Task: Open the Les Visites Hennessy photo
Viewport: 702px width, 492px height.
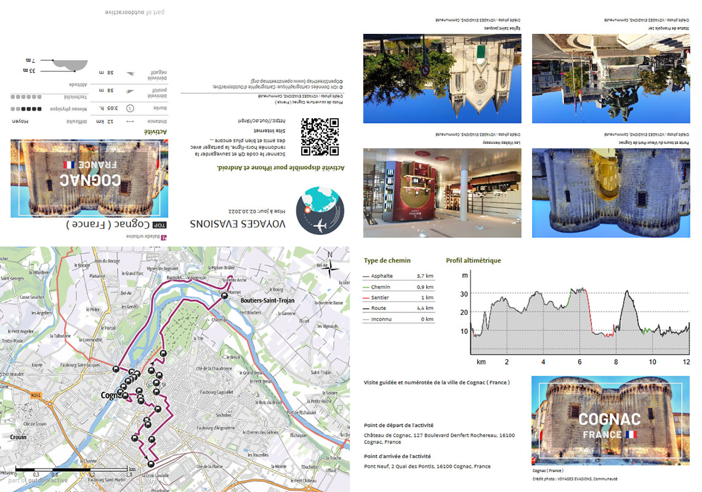Action: pyautogui.click(x=442, y=192)
